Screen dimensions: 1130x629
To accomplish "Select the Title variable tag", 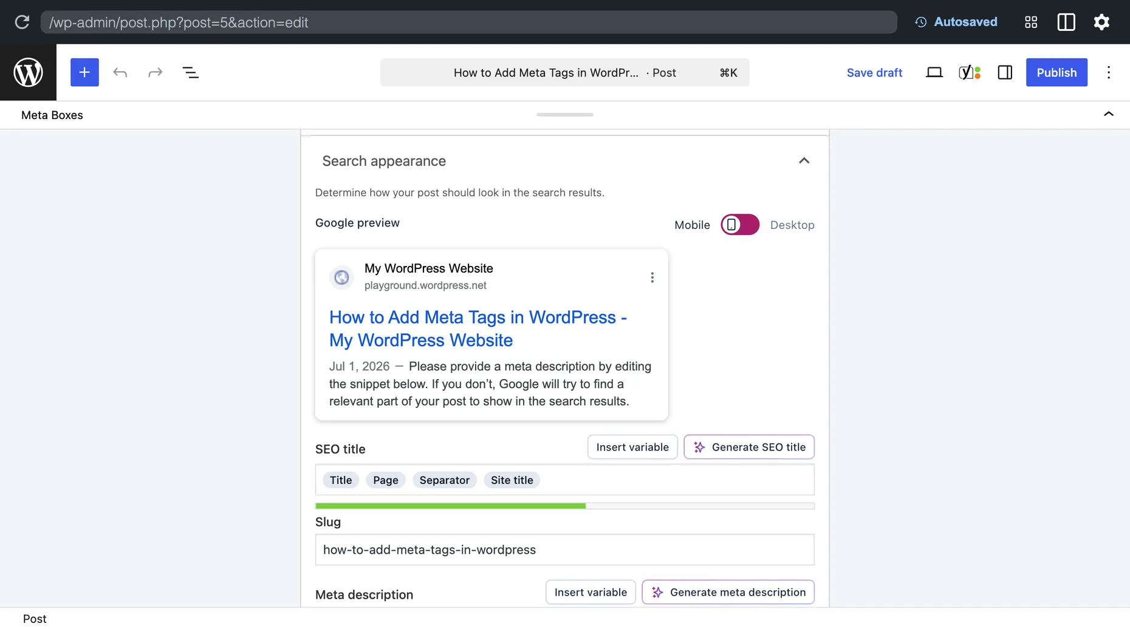I will [x=341, y=480].
